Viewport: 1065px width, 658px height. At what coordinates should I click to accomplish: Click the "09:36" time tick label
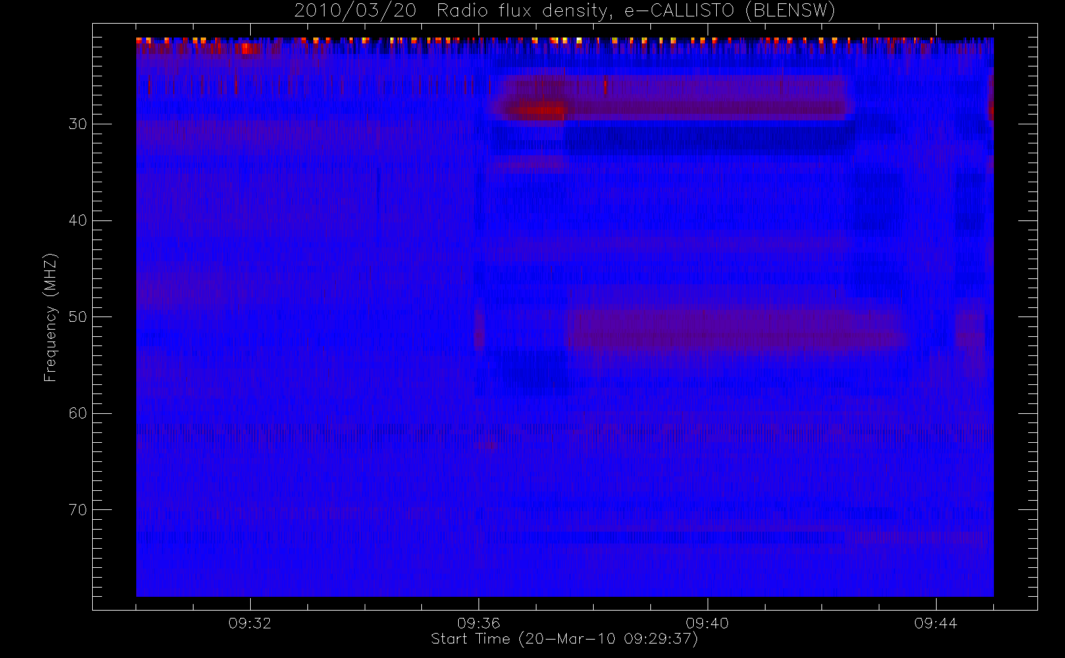[x=479, y=623]
